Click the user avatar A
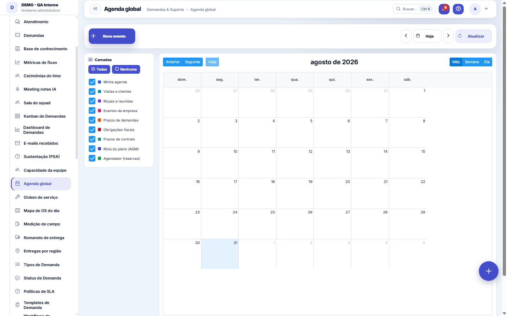The height and width of the screenshot is (316, 507). 475,9
